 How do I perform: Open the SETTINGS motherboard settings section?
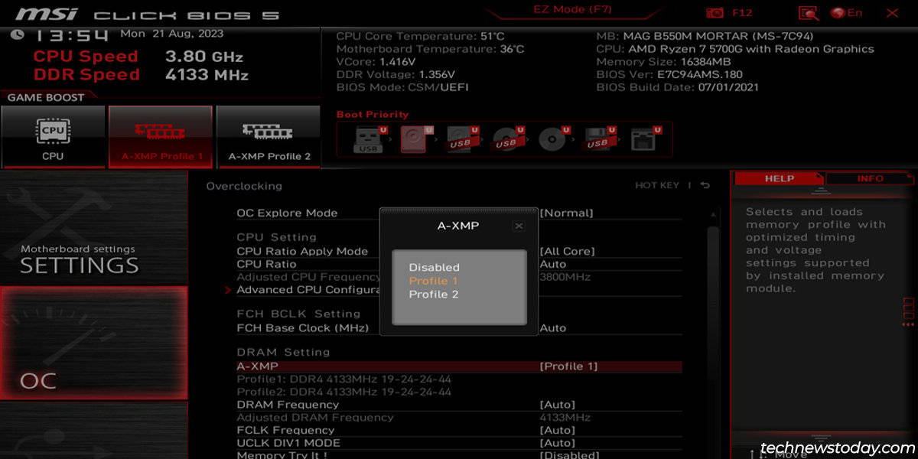click(93, 228)
